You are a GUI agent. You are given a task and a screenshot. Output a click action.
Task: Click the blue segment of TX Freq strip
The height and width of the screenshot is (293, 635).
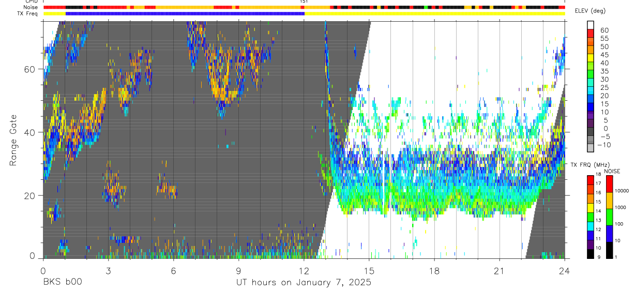(x=185, y=13)
